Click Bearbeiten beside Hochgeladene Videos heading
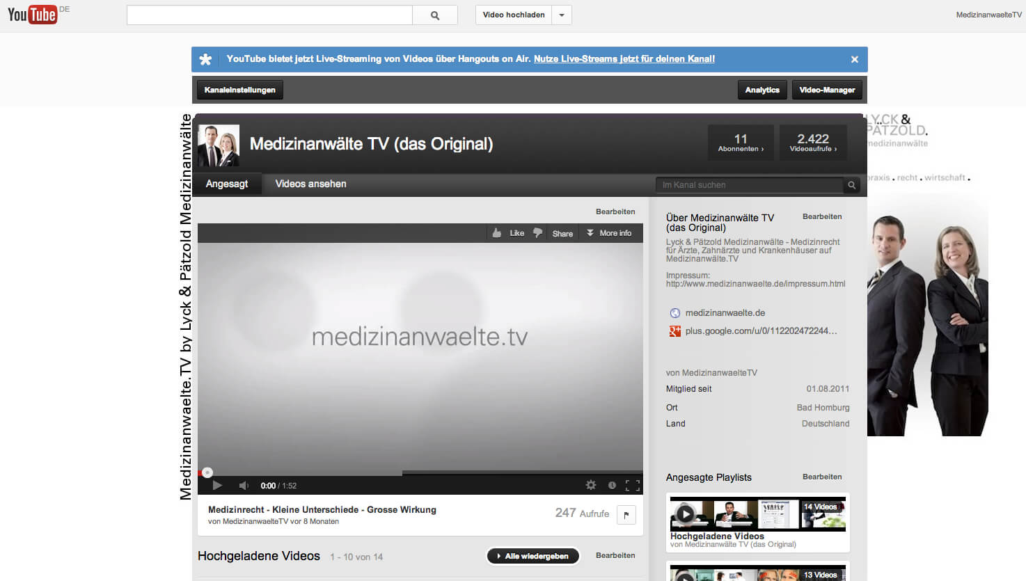Image resolution: width=1026 pixels, height=581 pixels. [x=615, y=555]
